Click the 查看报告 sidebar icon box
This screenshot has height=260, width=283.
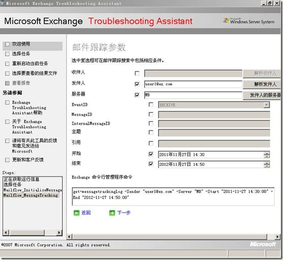coord(7,83)
